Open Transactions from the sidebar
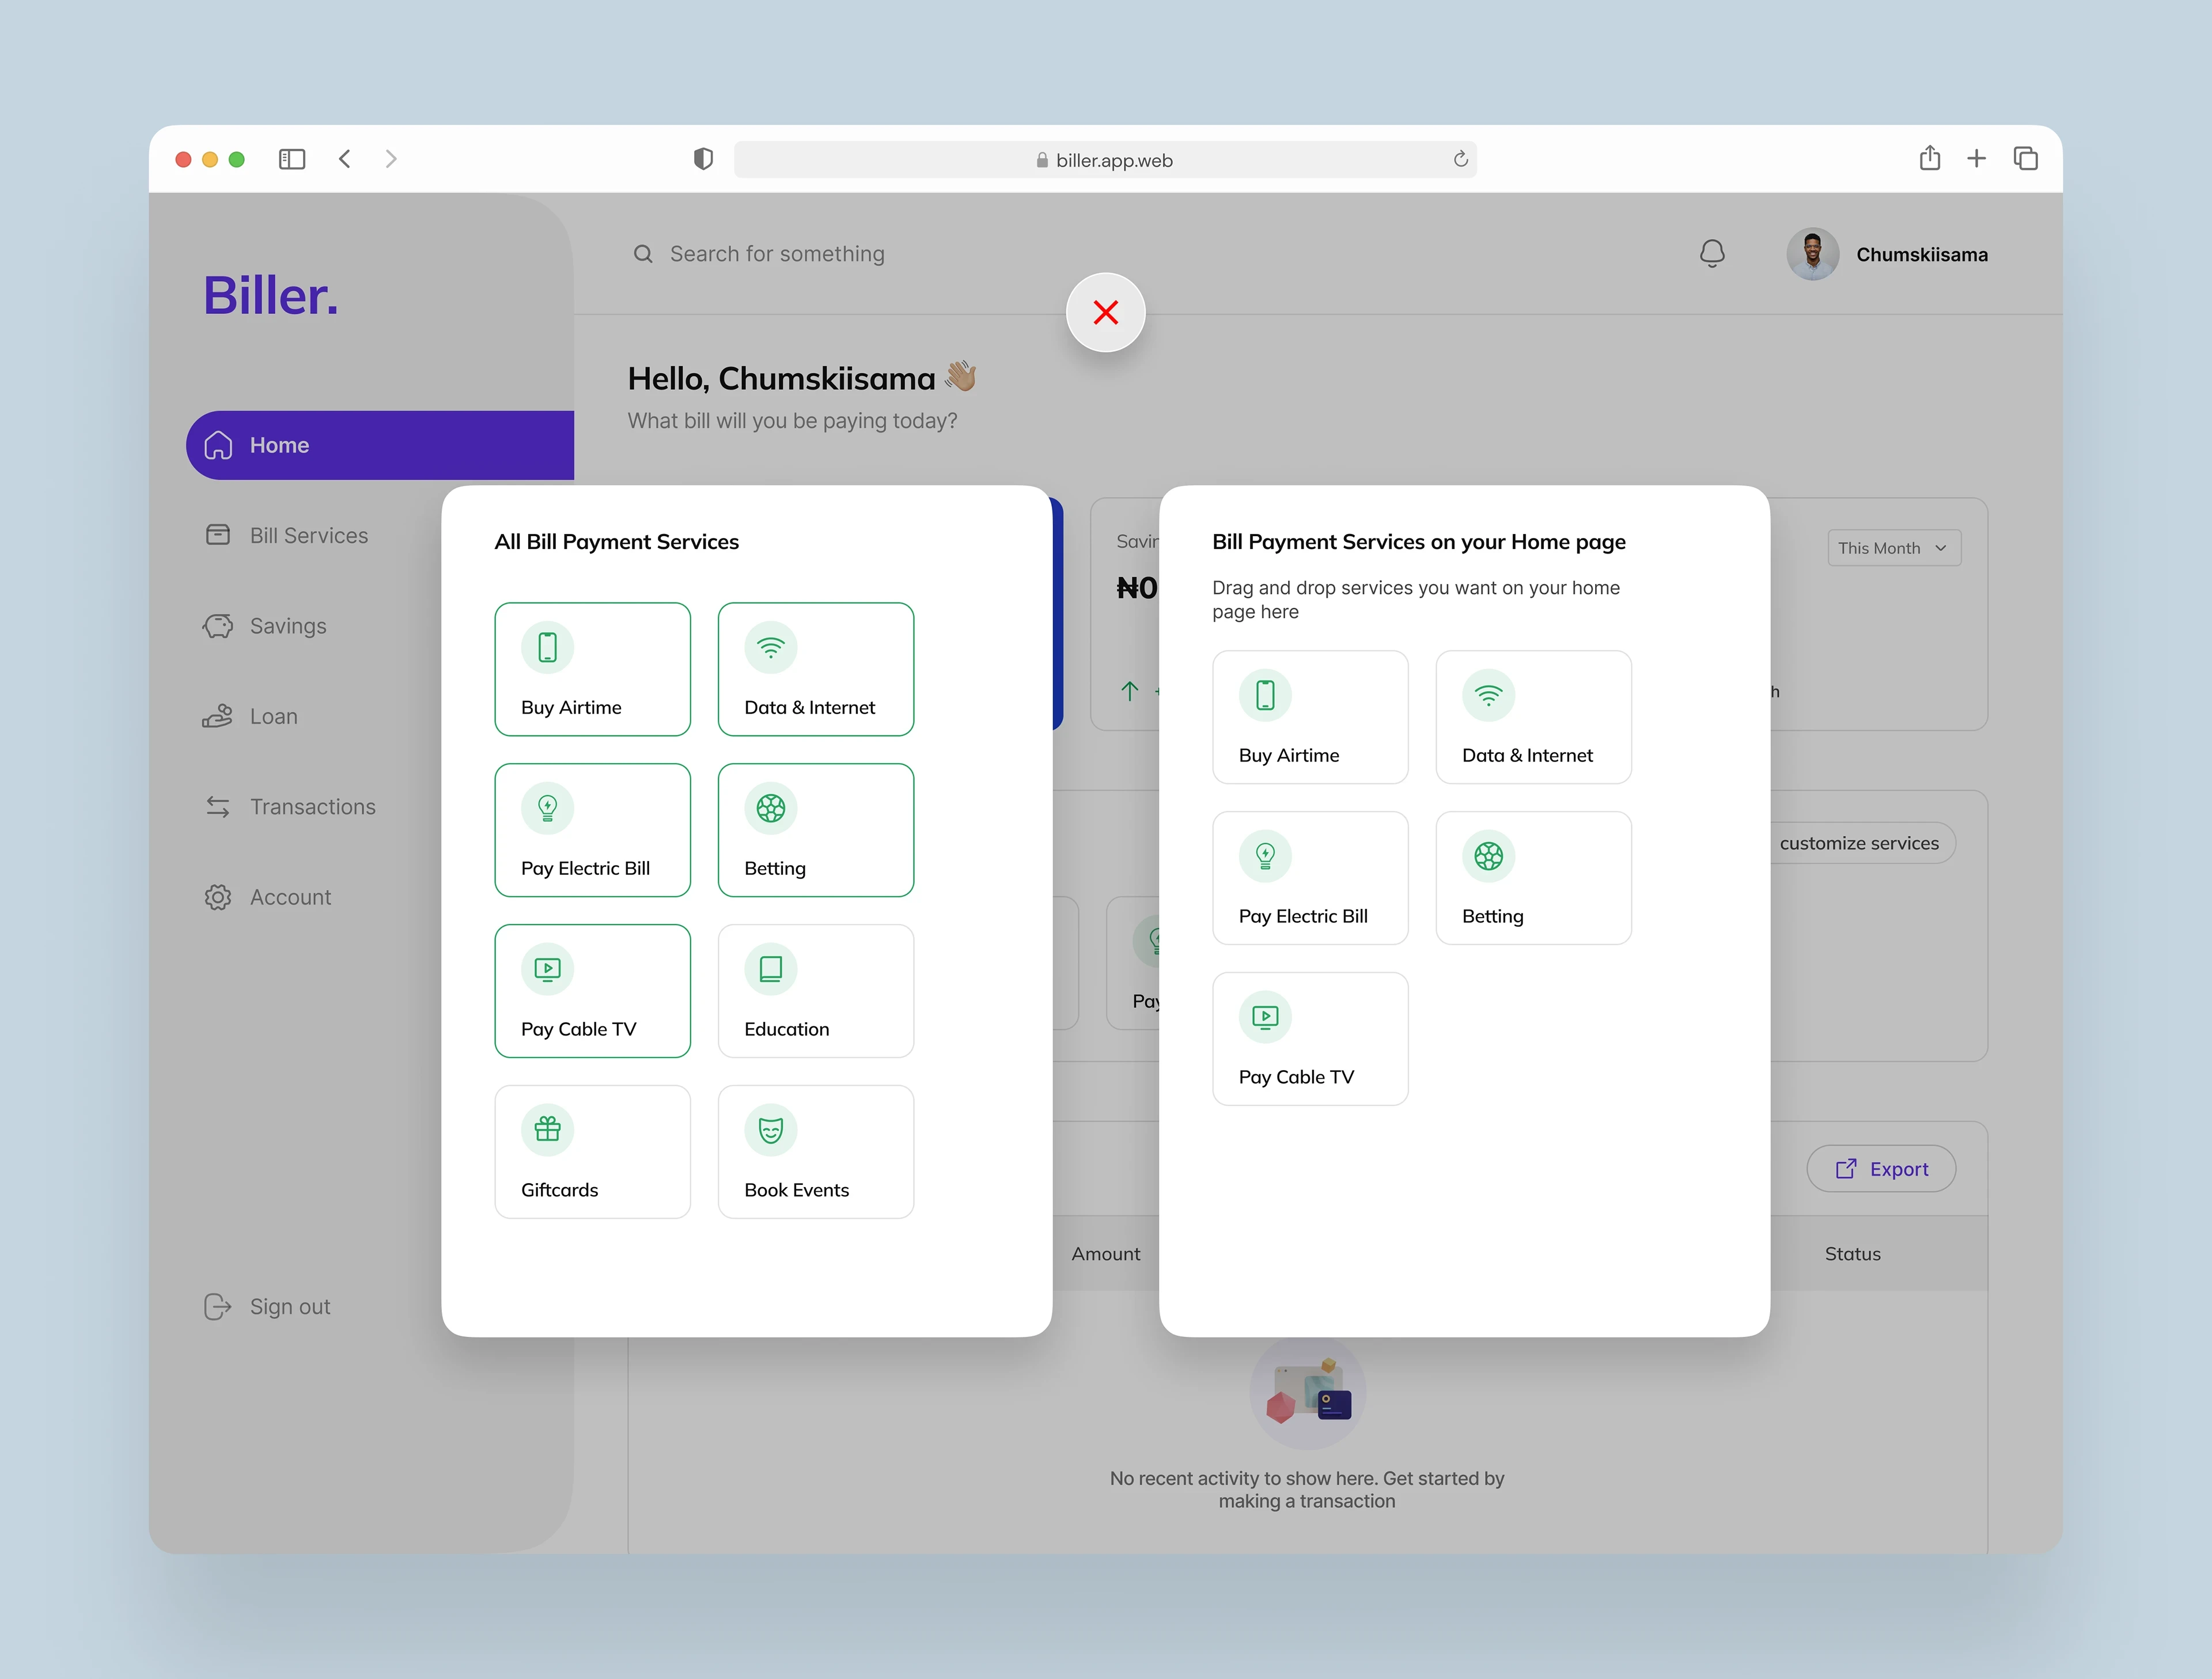Image resolution: width=2212 pixels, height=1679 pixels. [312, 807]
